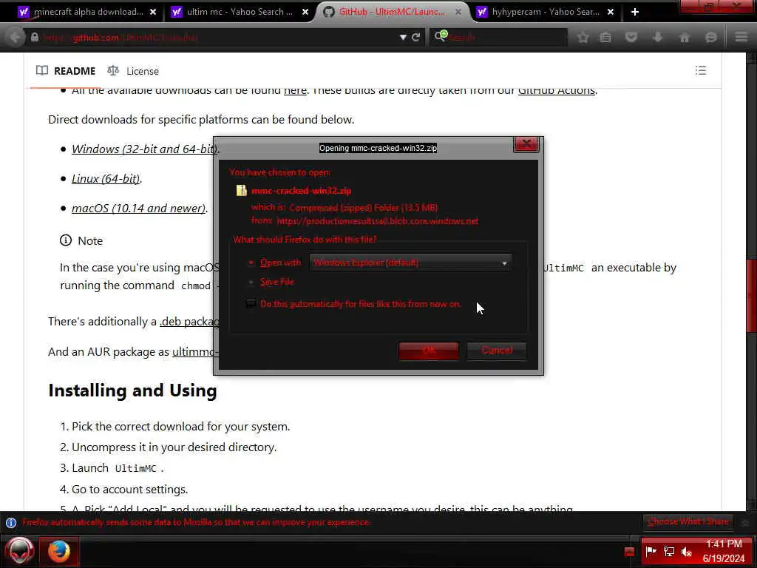Open the README outline list icon
757x568 pixels.
pos(701,70)
